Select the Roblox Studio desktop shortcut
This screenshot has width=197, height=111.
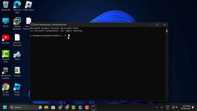(17, 89)
